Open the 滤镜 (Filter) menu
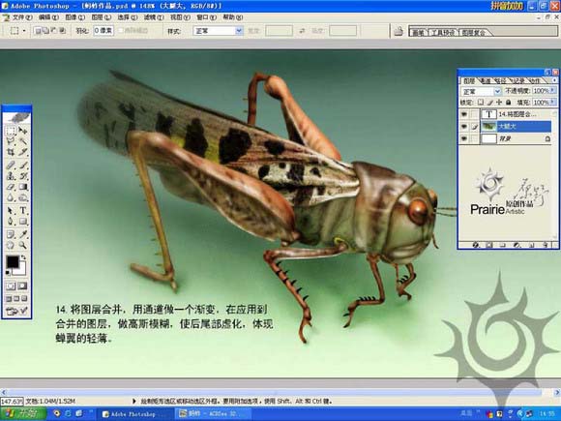 click(154, 17)
